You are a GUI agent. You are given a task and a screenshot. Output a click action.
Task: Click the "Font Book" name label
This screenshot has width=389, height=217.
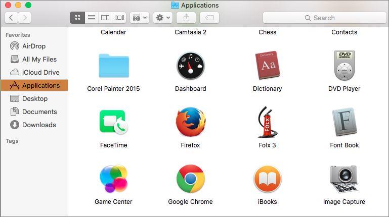point(344,145)
